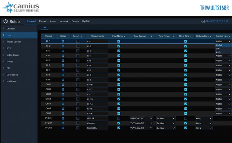Enable the Covert checkbox for CH3
Screen dimensions: 232x143
click(x=77, y=51)
